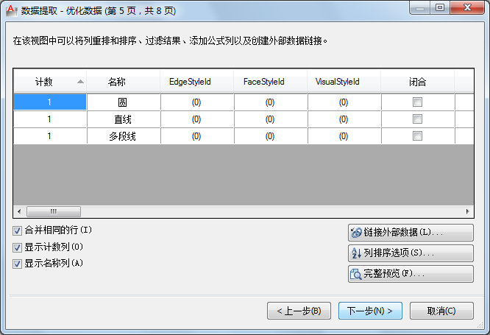Select the highlighted count cell in 圆 row

(50, 102)
